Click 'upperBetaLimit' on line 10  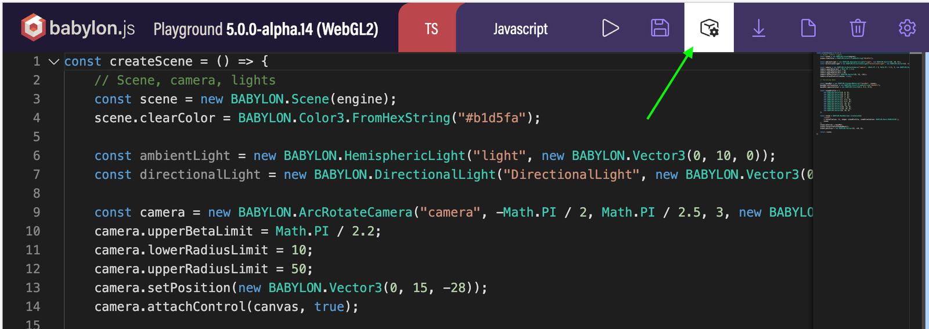[200, 231]
